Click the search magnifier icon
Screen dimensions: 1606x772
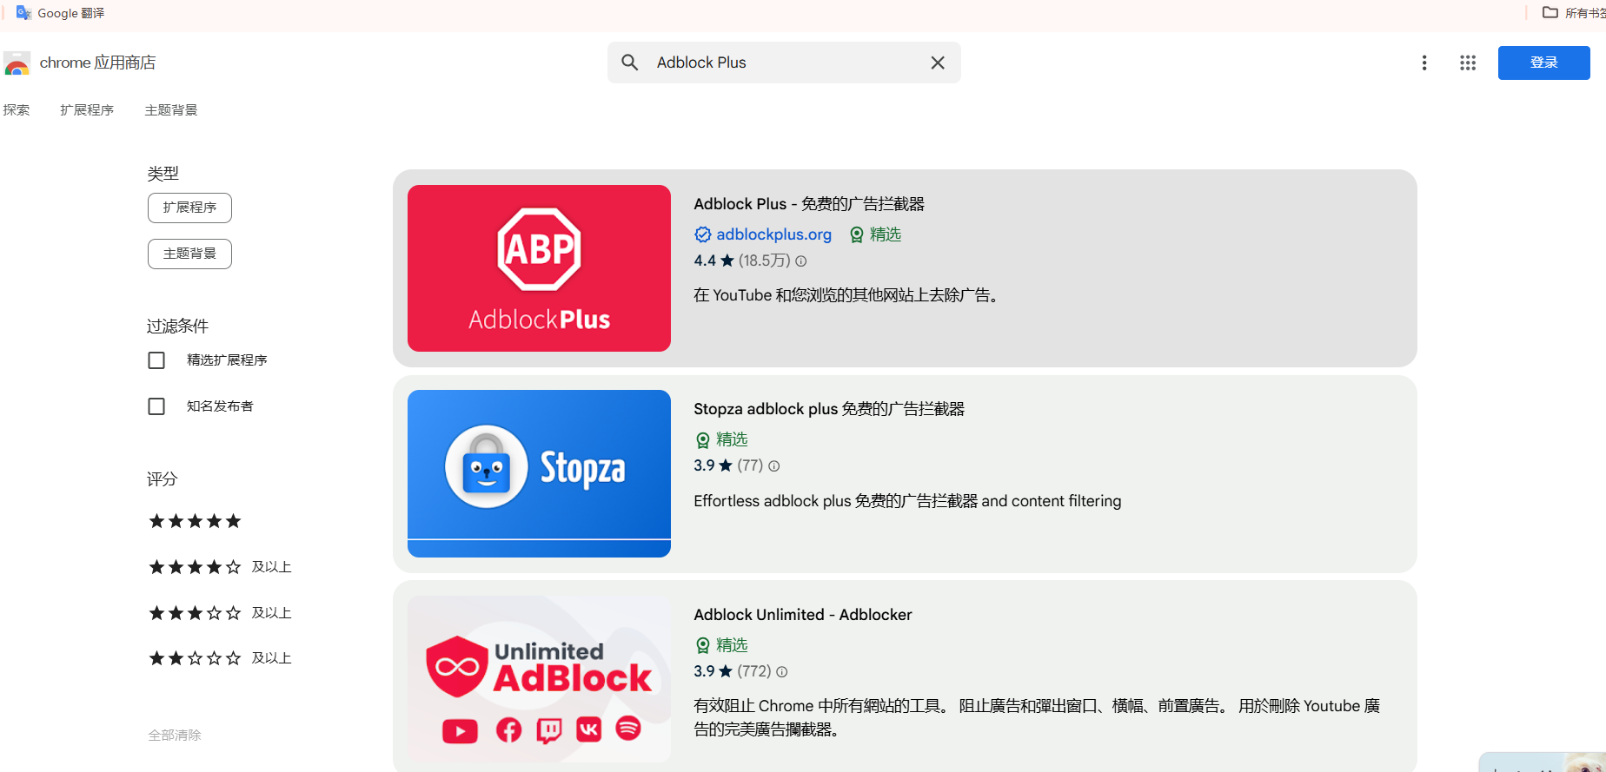[630, 63]
